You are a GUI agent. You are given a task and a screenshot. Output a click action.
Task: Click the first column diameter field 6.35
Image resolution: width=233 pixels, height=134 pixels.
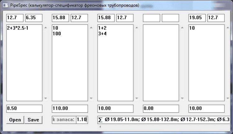[x=34, y=18]
